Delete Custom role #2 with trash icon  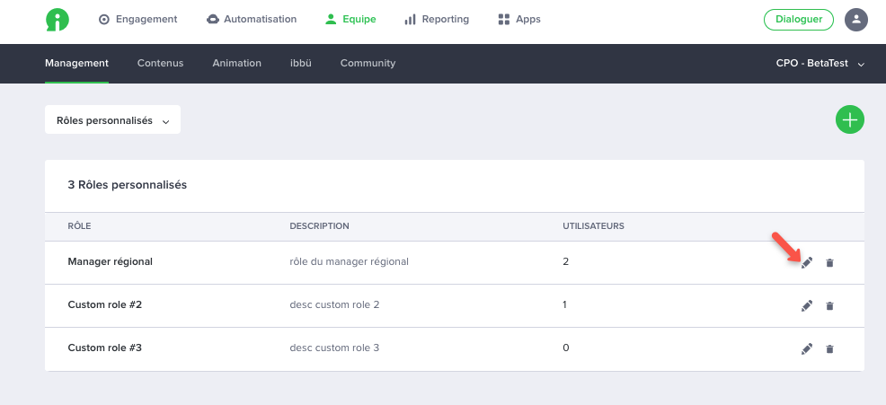[x=829, y=305]
